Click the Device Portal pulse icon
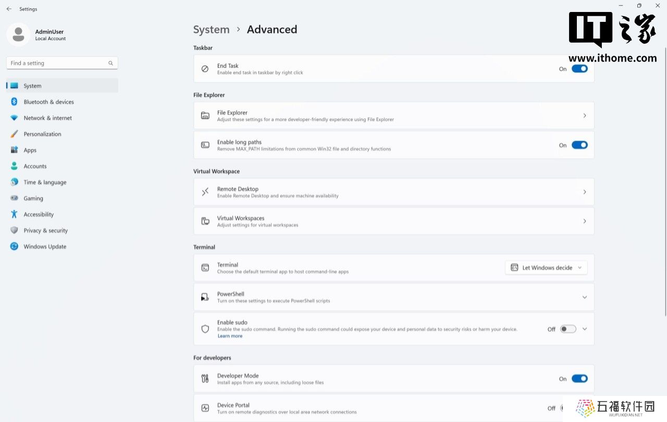Screen dimensions: 667x422 205,408
